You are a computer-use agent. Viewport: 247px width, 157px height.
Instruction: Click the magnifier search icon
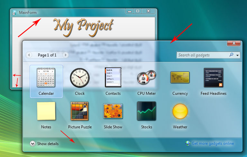231,55
